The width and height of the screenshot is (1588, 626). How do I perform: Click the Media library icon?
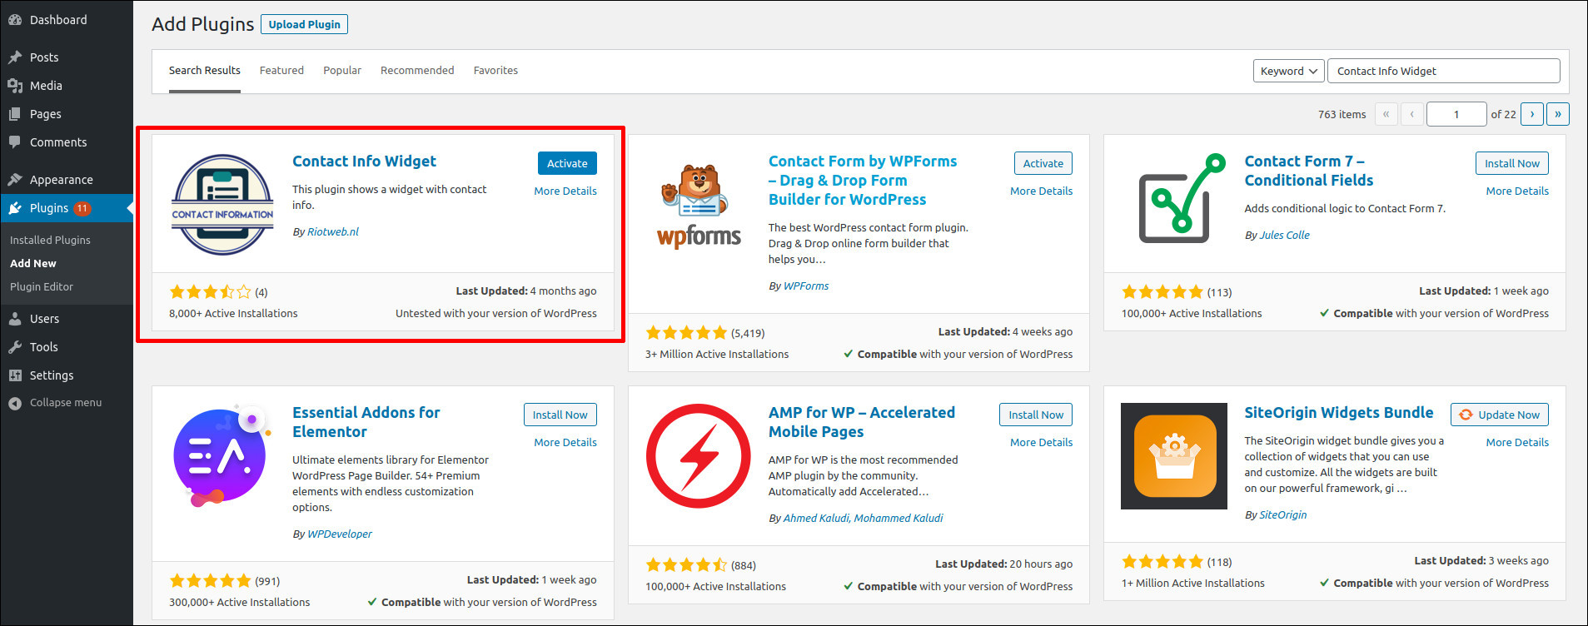[15, 86]
